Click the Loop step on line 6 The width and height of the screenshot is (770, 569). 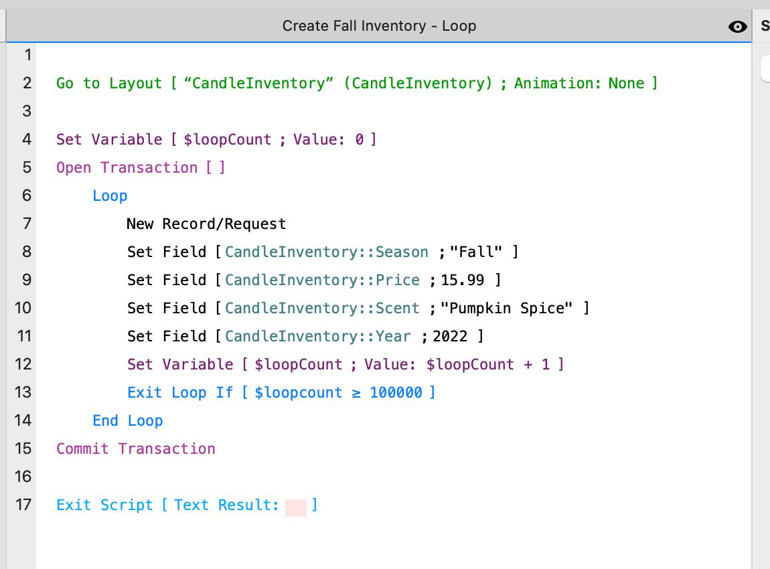pyautogui.click(x=109, y=195)
